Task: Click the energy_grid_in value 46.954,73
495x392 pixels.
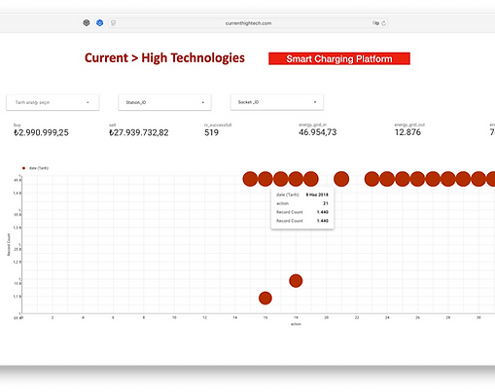Action: pos(318,132)
